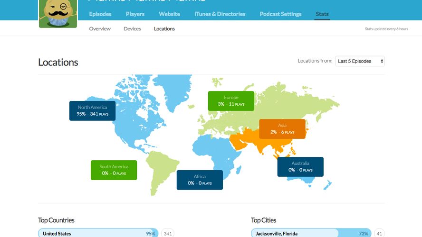The image size is (422, 237).
Task: Open iTunes & Directories tab
Action: (x=220, y=14)
